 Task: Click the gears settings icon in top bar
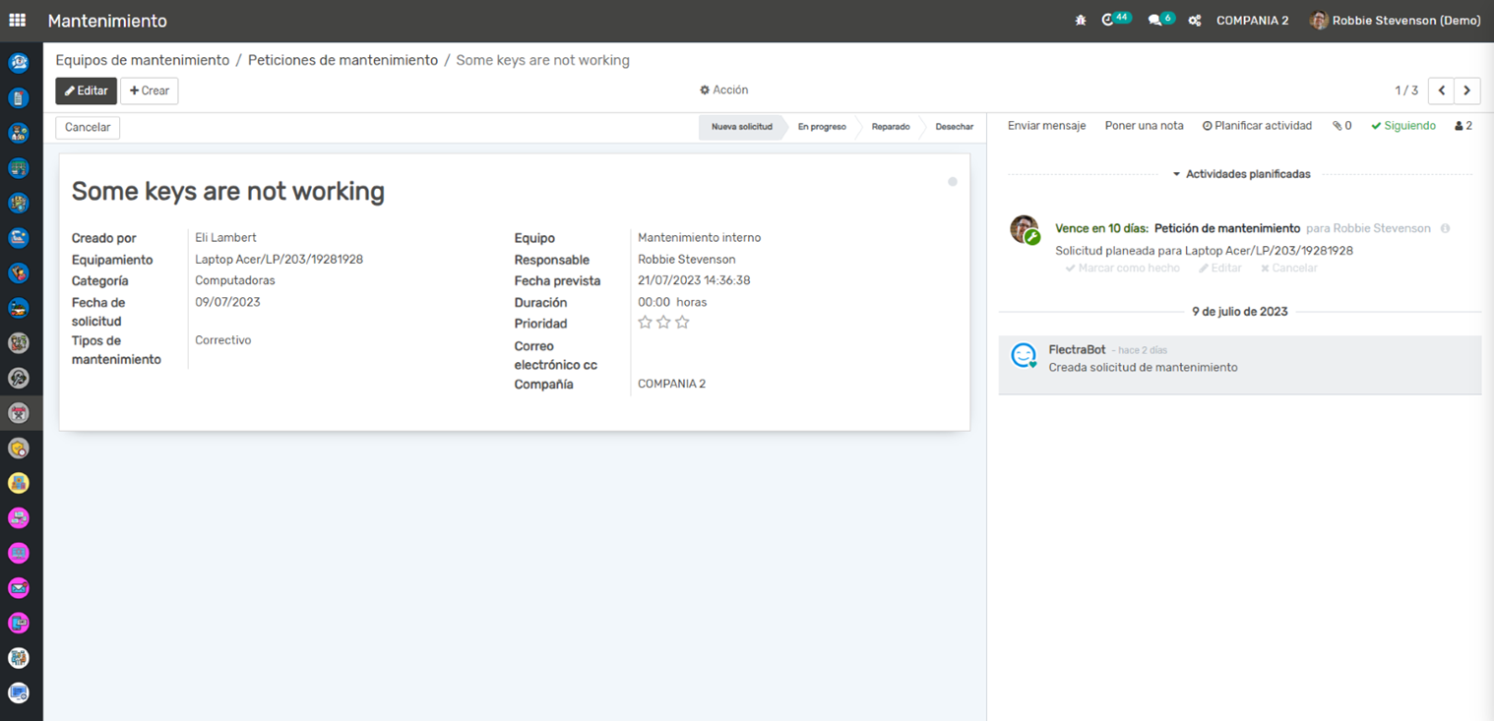click(1194, 21)
